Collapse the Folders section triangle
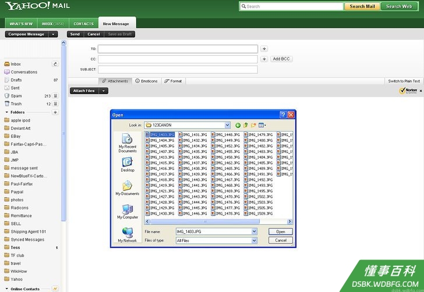The width and height of the screenshot is (424, 292). click(x=7, y=112)
